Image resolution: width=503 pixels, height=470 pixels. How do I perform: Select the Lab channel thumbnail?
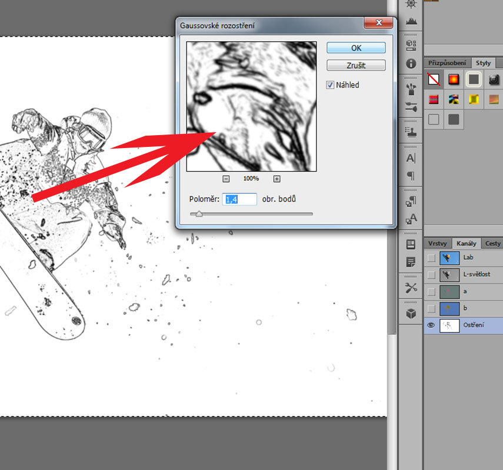(x=449, y=257)
